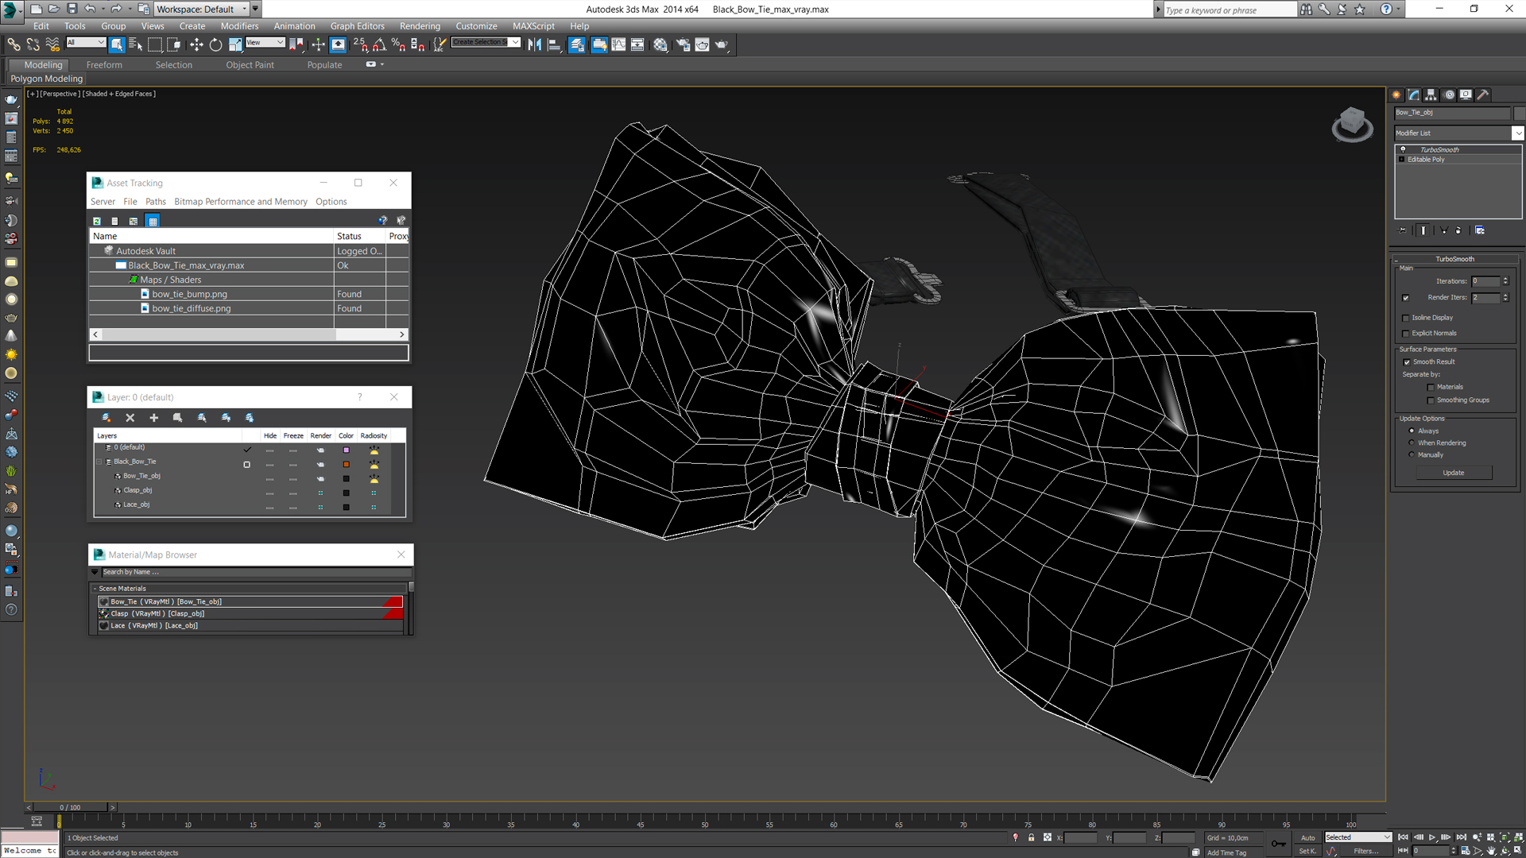Click the Mirror tool icon

tap(534, 45)
